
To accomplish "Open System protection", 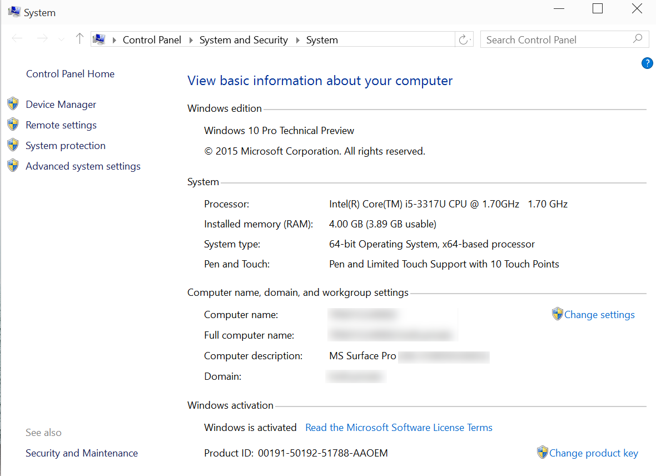I will [x=65, y=145].
